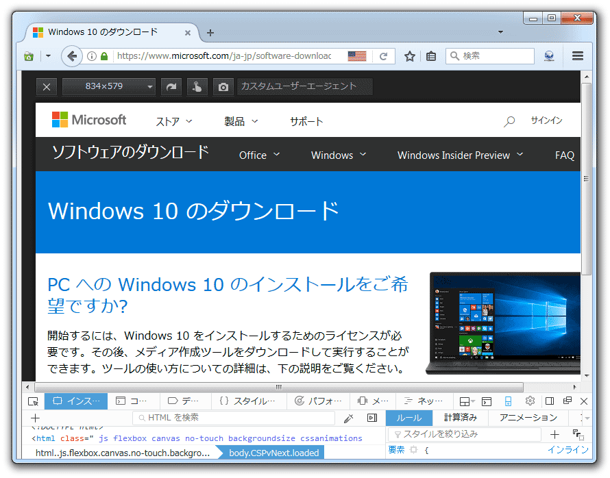Show bookmarks list icon

coord(431,56)
